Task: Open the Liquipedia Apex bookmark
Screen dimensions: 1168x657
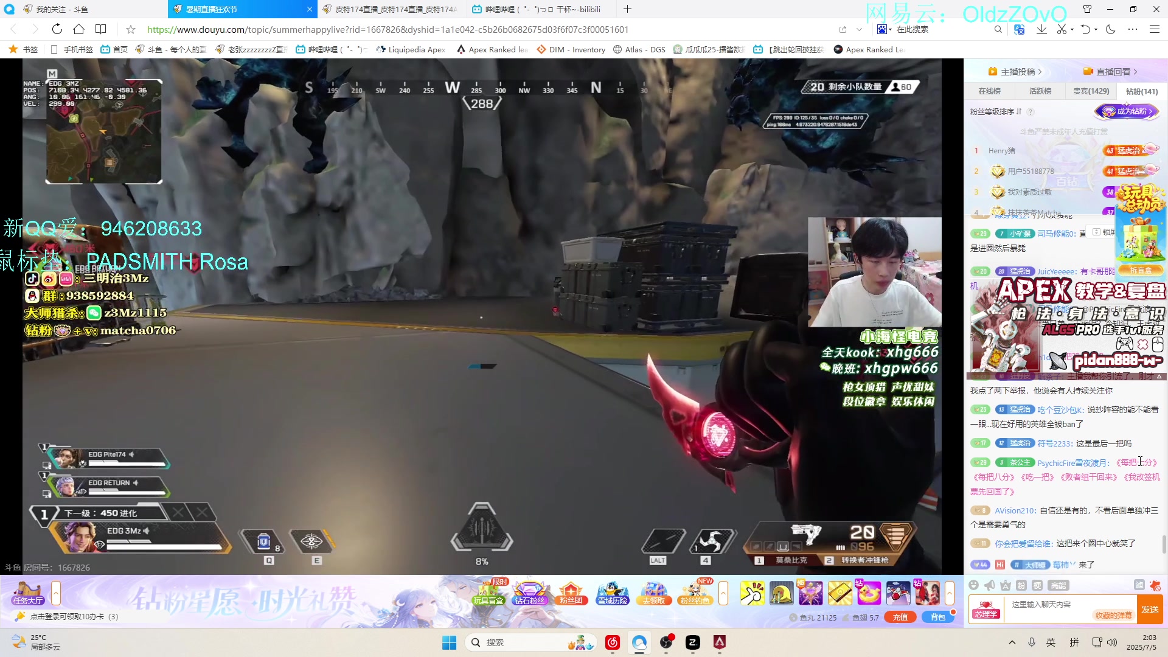Action: (411, 49)
